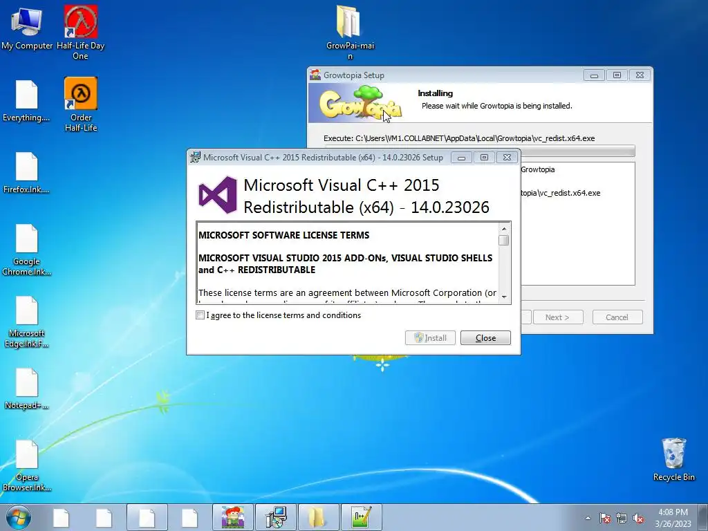Click the Growtopia Setup title bar icon
The width and height of the screenshot is (708, 531).
315,75
